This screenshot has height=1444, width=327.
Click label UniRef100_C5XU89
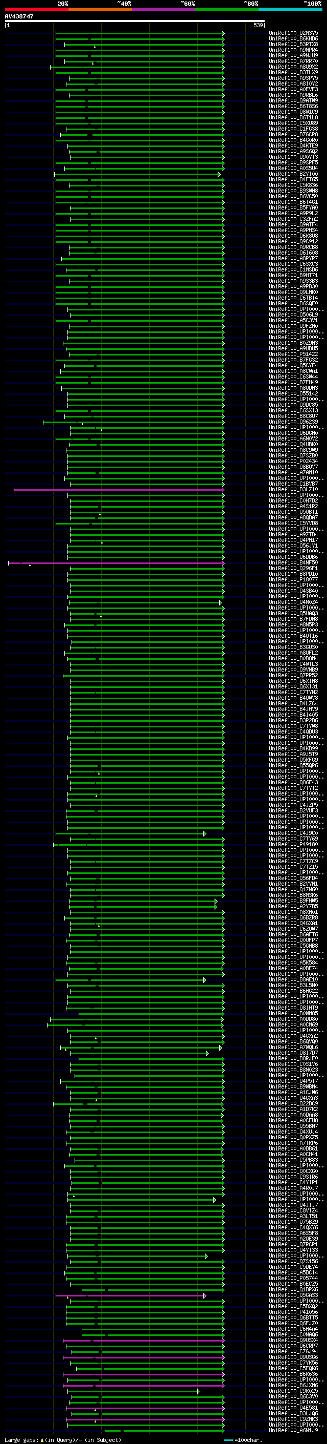[293, 123]
